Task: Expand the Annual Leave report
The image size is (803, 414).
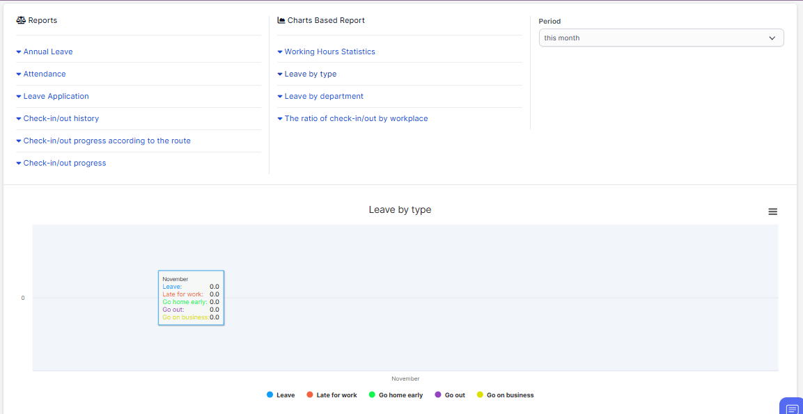Action: (x=47, y=52)
